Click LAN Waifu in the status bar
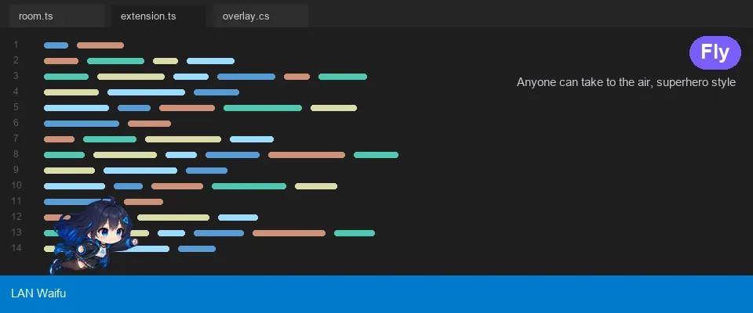Image resolution: width=753 pixels, height=313 pixels. pos(38,293)
